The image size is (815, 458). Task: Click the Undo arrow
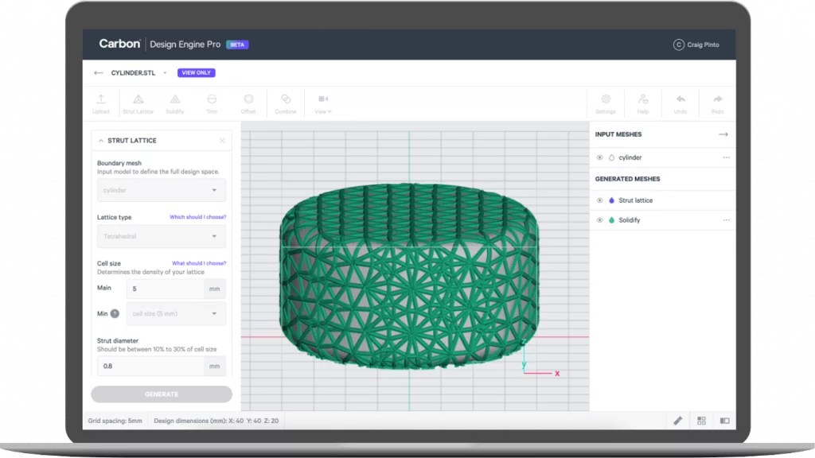(680, 103)
